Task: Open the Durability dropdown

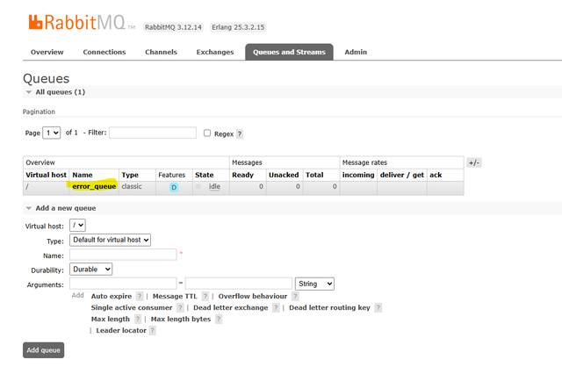Action: [x=91, y=269]
